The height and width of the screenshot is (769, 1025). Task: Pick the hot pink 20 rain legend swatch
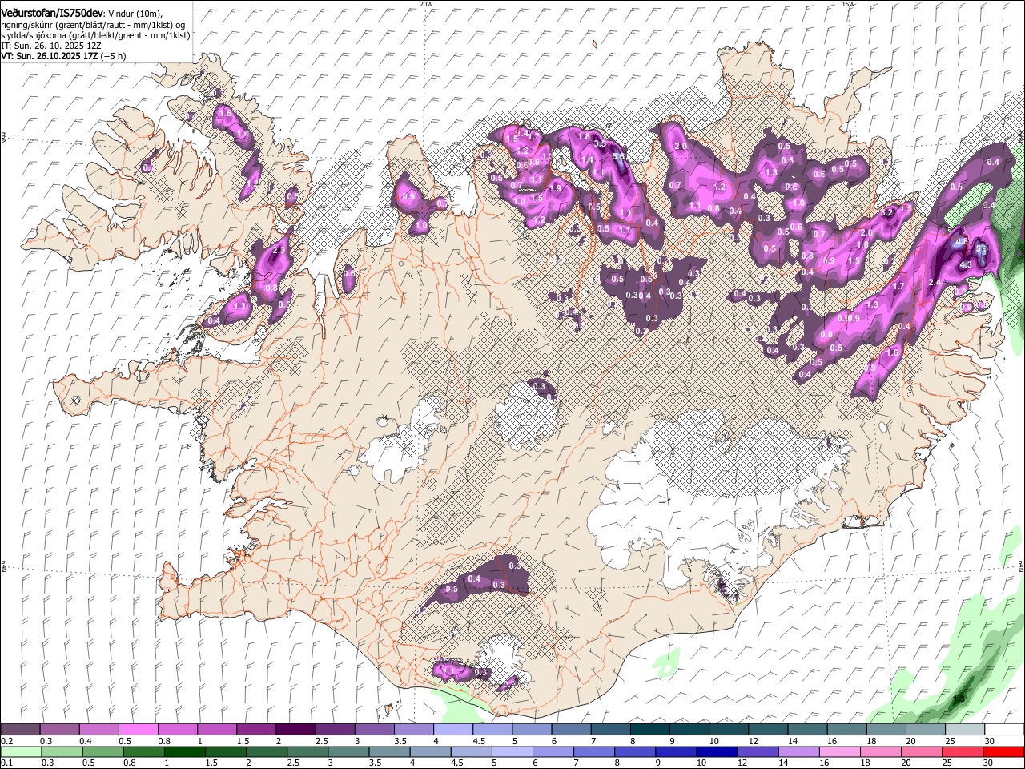pyautogui.click(x=922, y=751)
